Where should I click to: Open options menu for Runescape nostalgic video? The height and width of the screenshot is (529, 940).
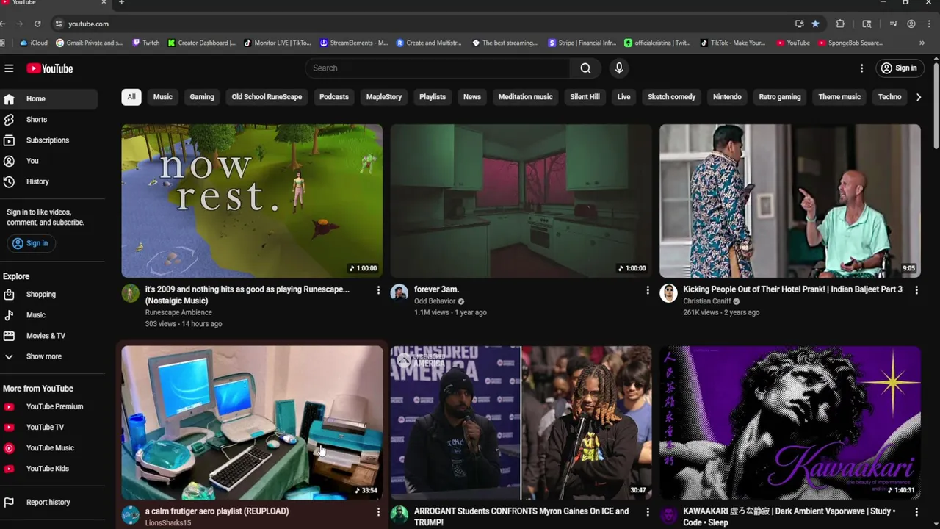[x=378, y=290]
